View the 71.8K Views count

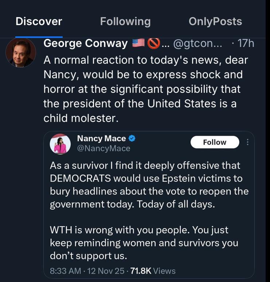(153, 271)
